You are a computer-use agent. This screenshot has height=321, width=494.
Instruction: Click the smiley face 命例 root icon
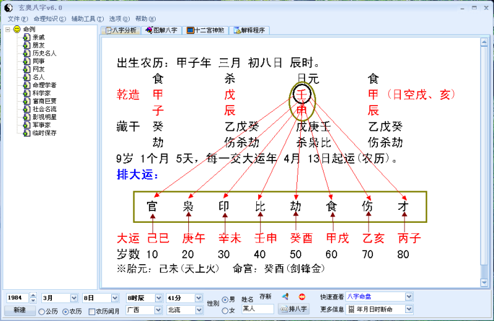point(17,29)
